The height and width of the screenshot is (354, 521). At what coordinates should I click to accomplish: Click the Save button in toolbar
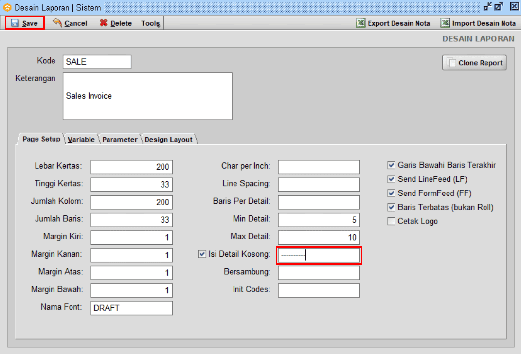tap(25, 23)
